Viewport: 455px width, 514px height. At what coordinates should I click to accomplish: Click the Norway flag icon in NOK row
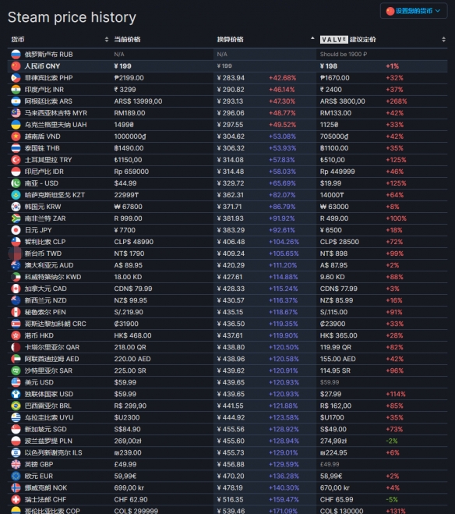pos(16,488)
